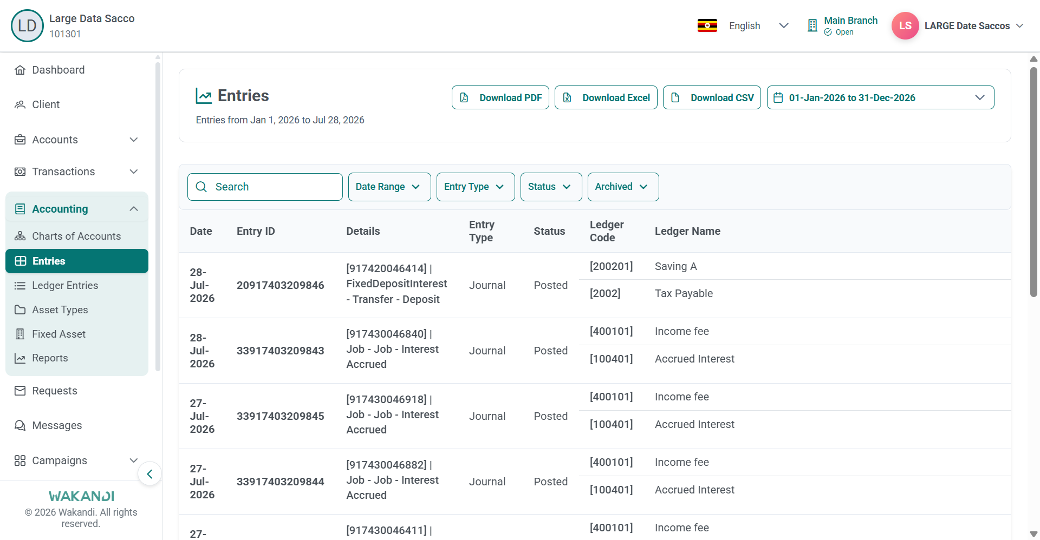Click the Ledger Name column header
The height and width of the screenshot is (540, 1040).
click(687, 231)
